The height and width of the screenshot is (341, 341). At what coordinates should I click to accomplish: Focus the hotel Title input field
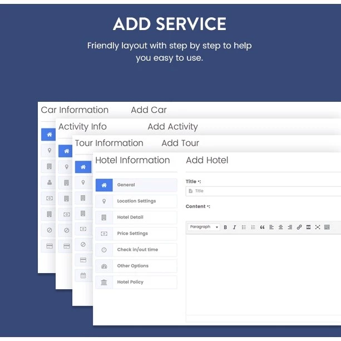263,191
